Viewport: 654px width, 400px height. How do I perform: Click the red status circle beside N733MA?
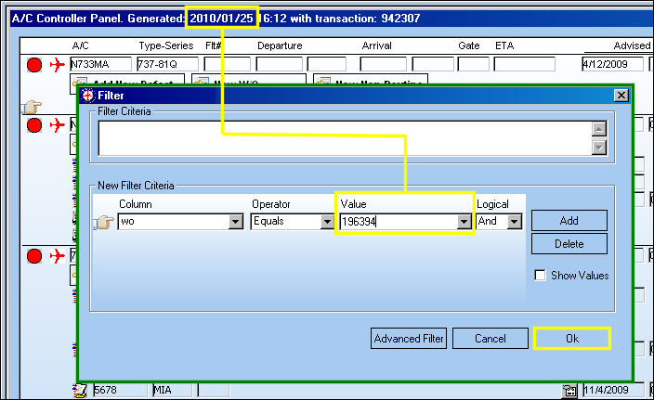[x=34, y=65]
